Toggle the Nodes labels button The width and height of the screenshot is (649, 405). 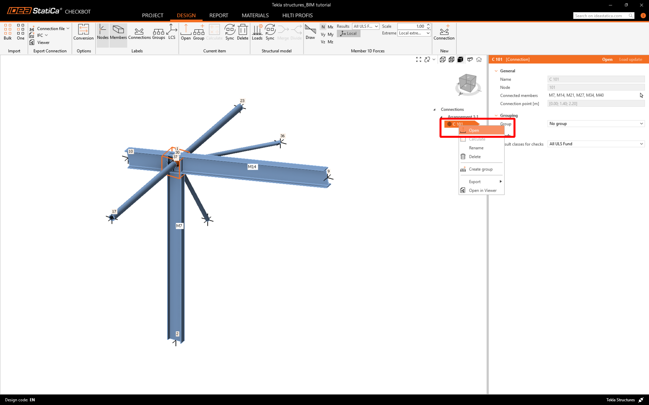click(x=102, y=32)
